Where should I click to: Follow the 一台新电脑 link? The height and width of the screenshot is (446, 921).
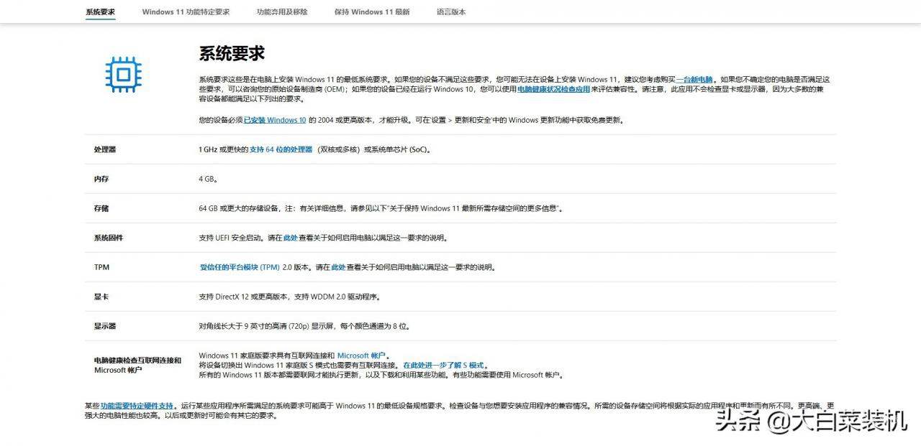tap(694, 79)
